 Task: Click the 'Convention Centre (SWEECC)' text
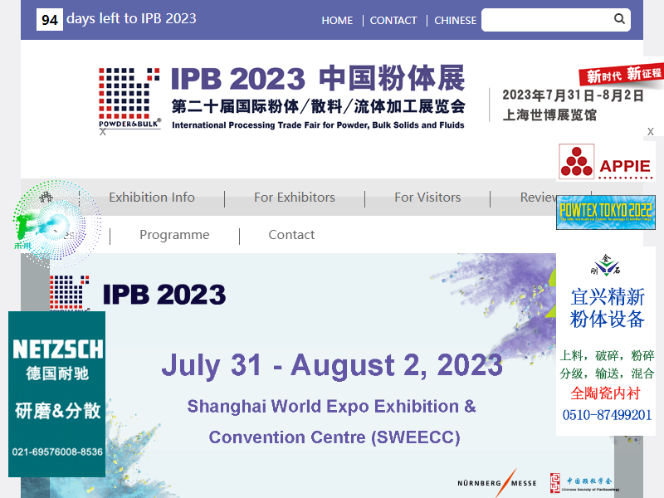(x=334, y=437)
